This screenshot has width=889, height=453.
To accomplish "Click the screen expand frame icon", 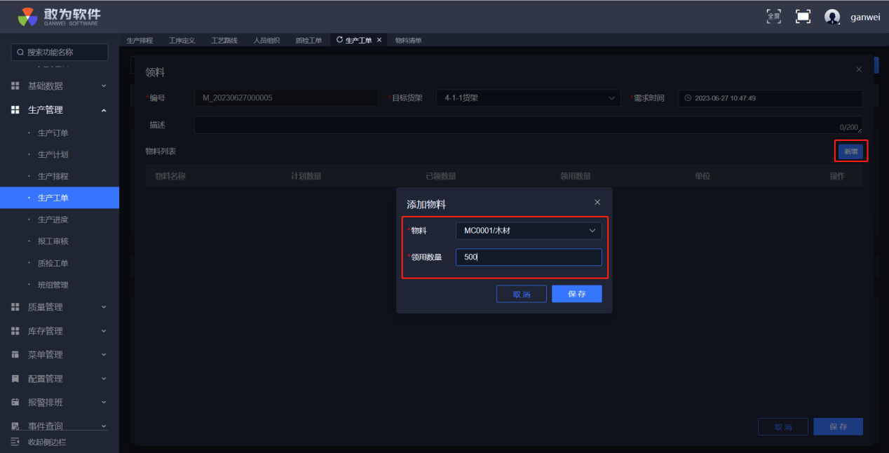I will click(803, 16).
